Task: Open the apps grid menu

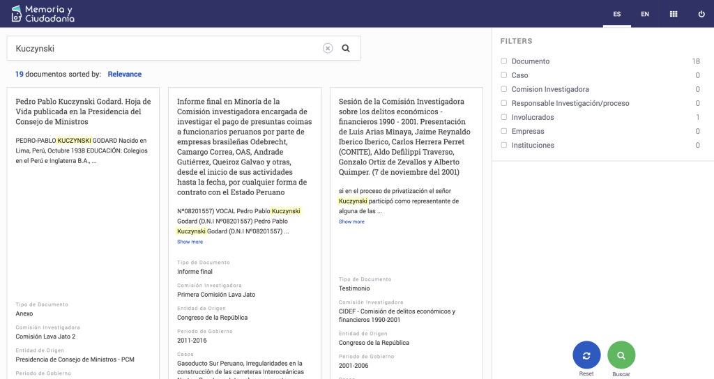Action: coord(674,14)
